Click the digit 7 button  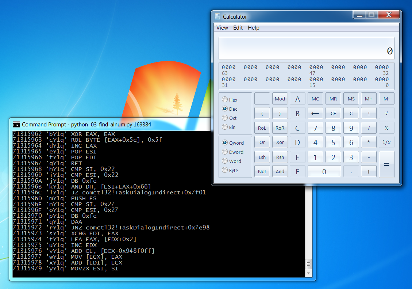315,128
